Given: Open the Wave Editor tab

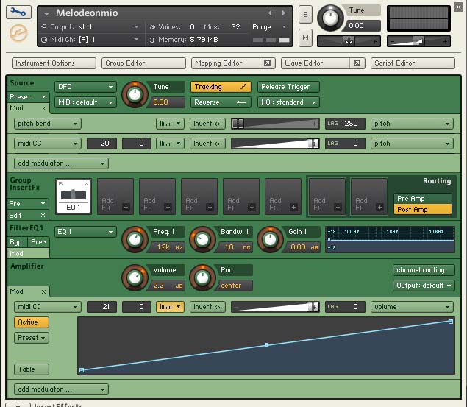Looking at the screenshot, I should [x=316, y=63].
